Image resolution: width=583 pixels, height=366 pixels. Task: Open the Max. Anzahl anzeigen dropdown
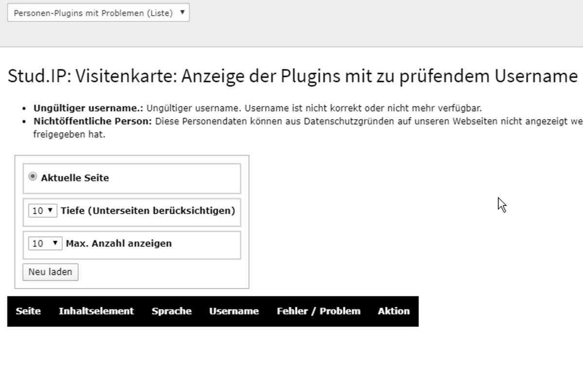click(45, 244)
